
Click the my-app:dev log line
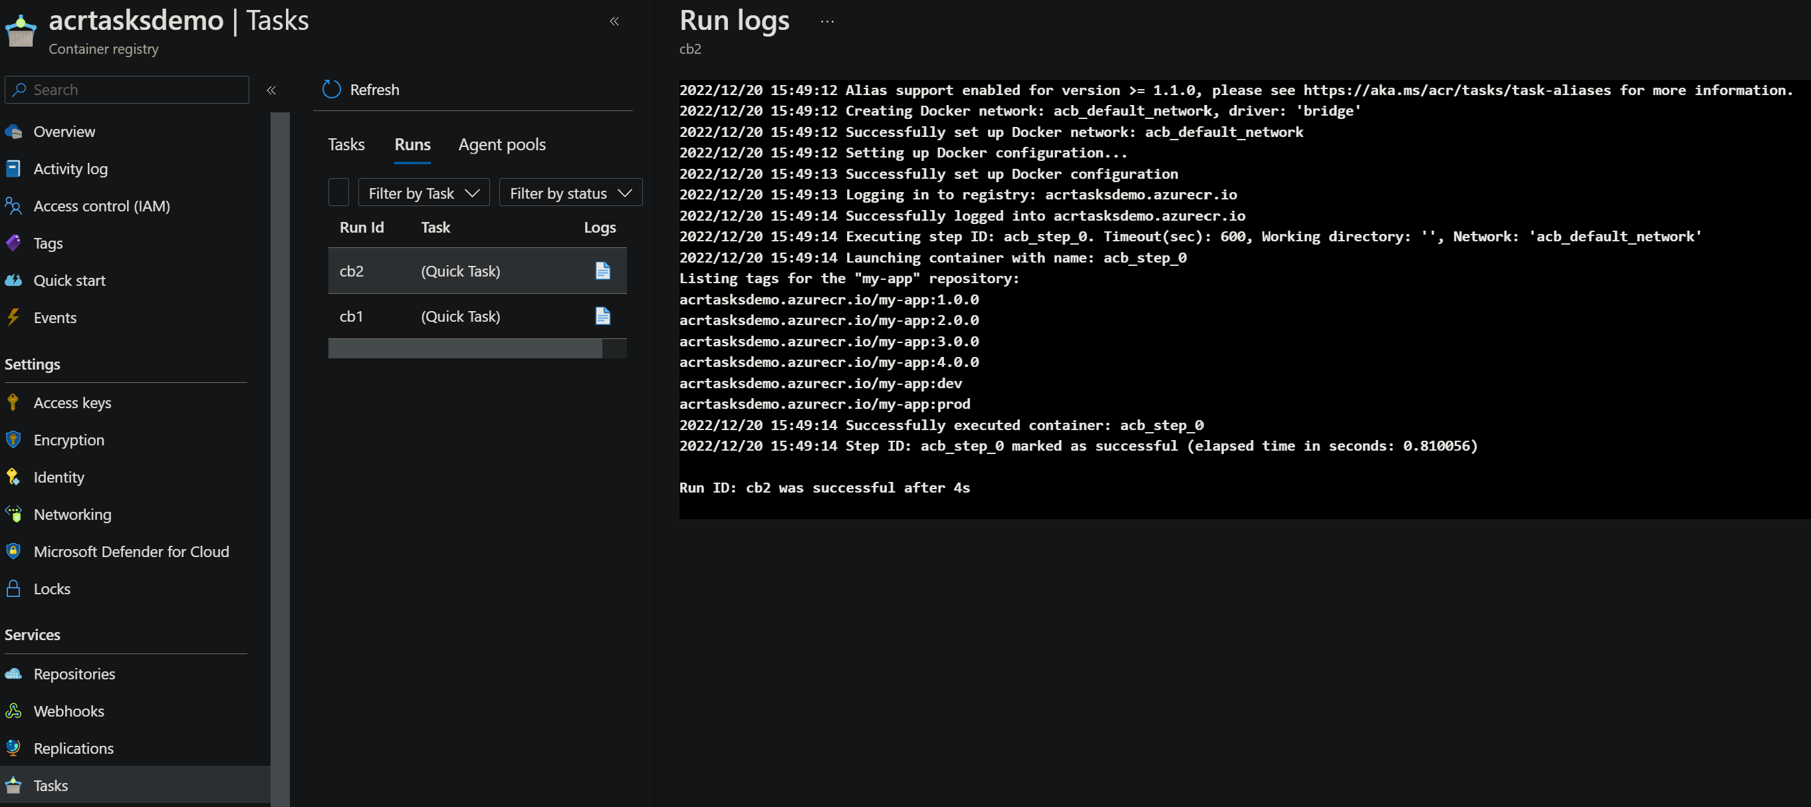coord(820,382)
